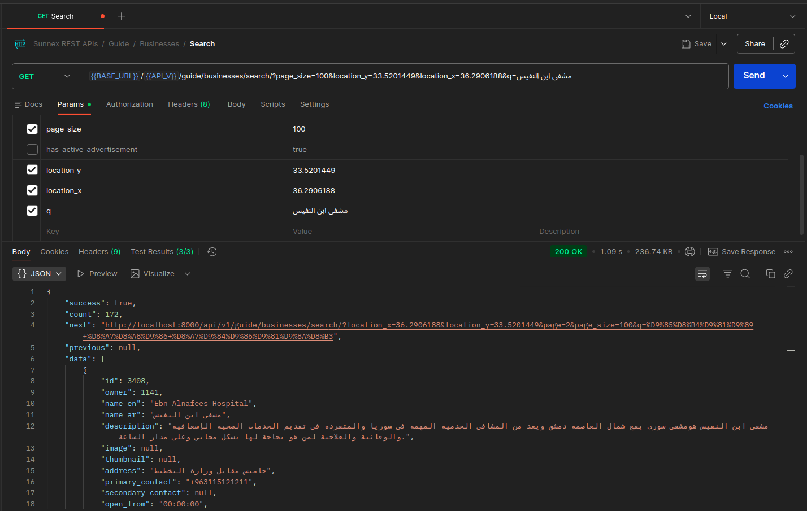
Task: Copy the response body to clipboard
Action: (x=770, y=274)
